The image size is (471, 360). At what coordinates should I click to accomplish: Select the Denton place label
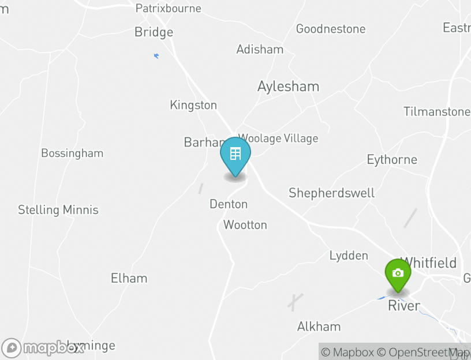(x=229, y=204)
